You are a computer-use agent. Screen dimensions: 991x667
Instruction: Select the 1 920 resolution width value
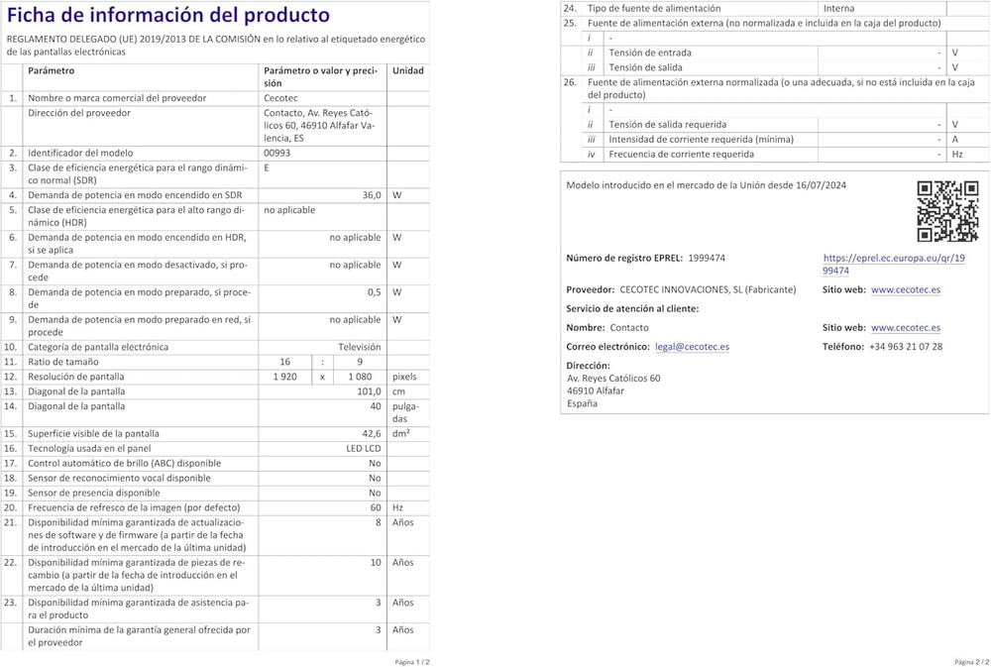[285, 378]
